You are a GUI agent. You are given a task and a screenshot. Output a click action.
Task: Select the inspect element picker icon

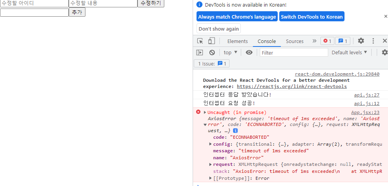click(200, 41)
